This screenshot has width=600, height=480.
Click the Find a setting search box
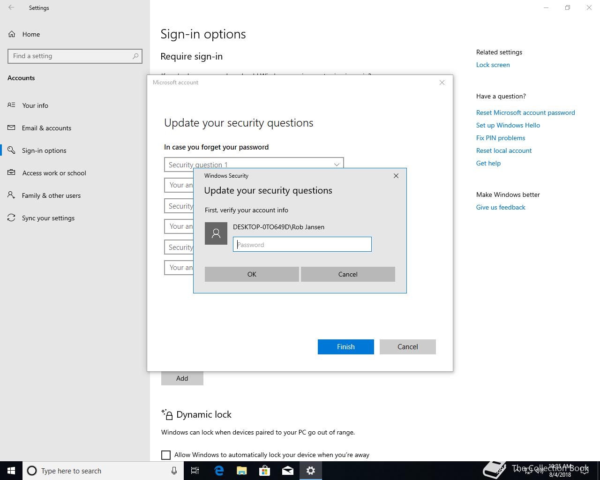pyautogui.click(x=75, y=56)
